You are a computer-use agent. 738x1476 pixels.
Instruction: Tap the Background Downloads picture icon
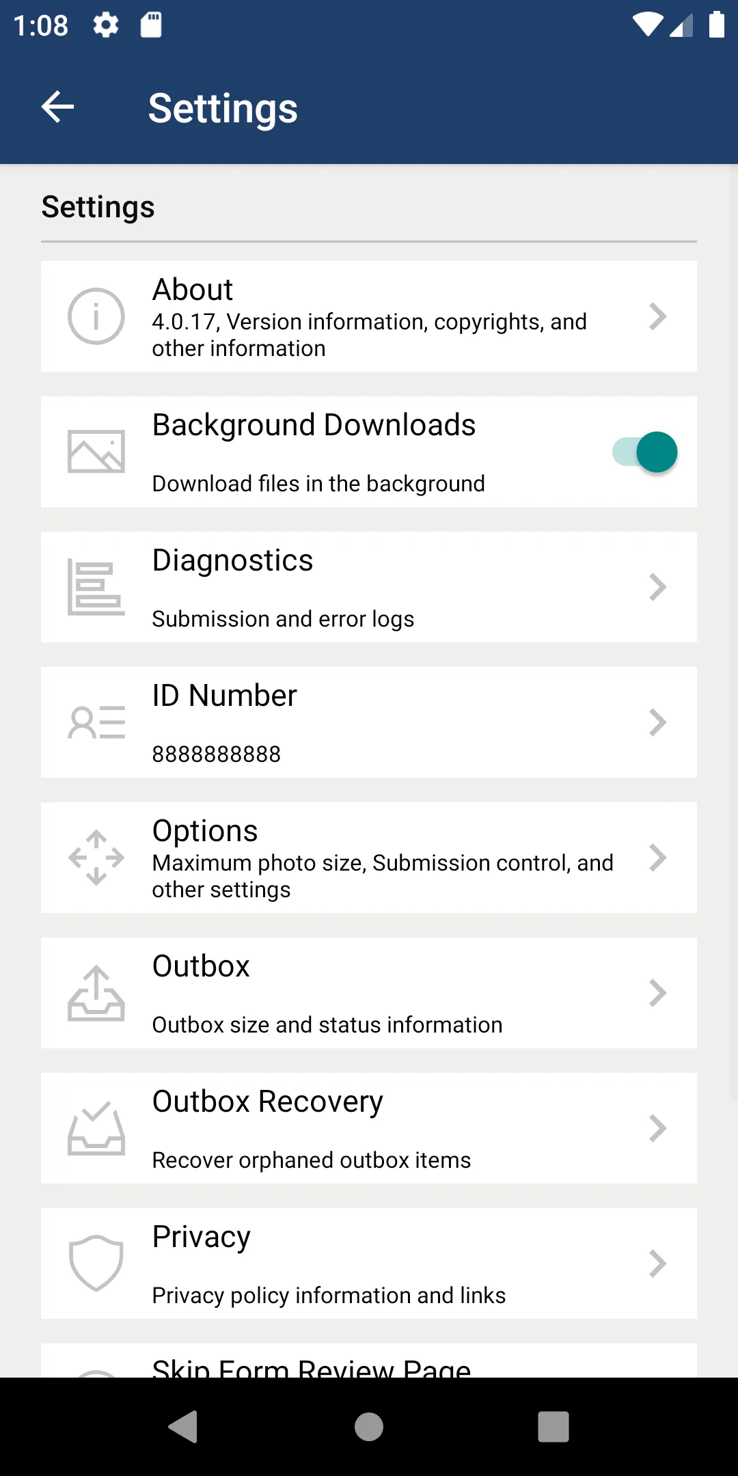click(96, 452)
